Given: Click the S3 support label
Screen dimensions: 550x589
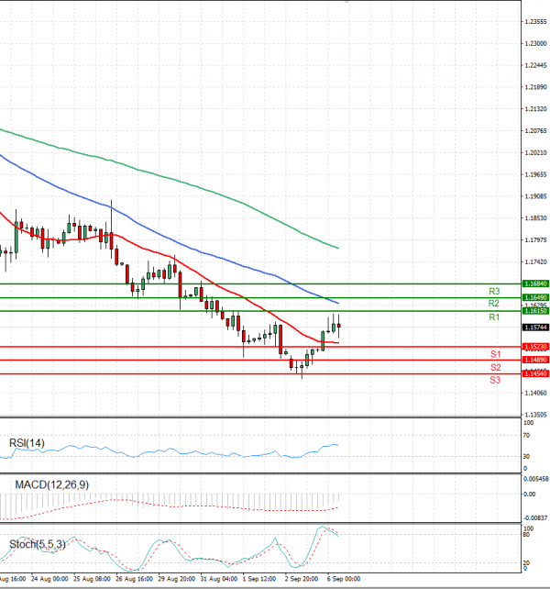Looking at the screenshot, I should (495, 380).
